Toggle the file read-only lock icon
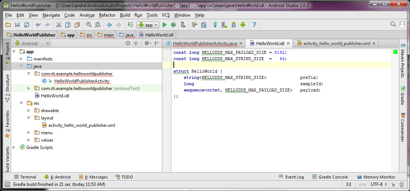This screenshot has width=410, height=191. click(x=393, y=184)
